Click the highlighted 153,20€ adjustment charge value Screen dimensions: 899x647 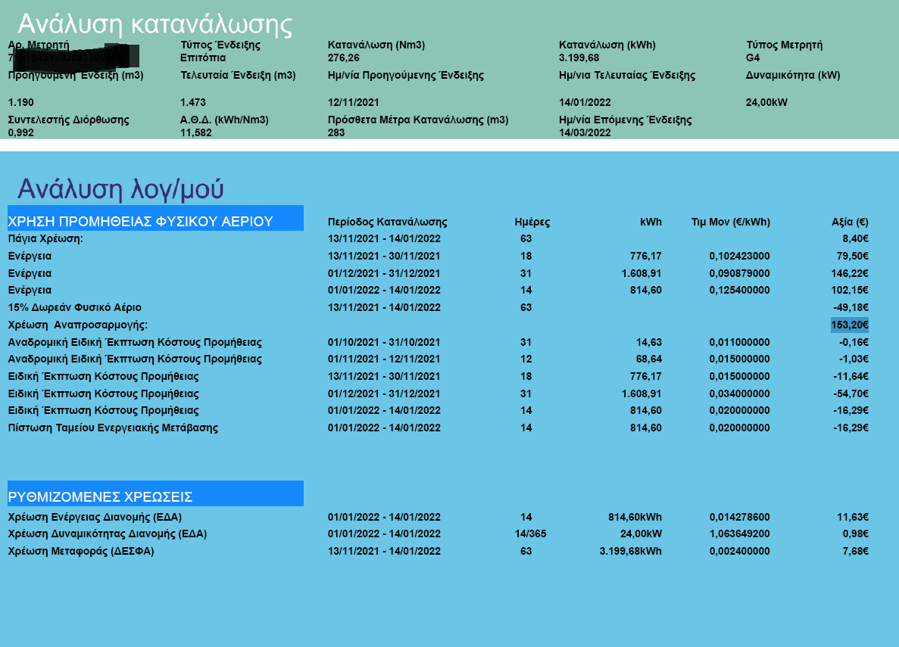[x=850, y=325]
